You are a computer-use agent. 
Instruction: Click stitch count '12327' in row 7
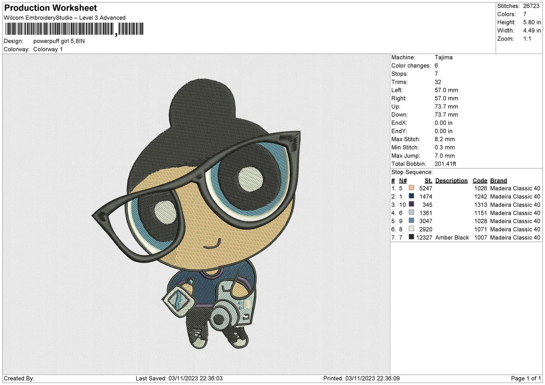point(424,237)
